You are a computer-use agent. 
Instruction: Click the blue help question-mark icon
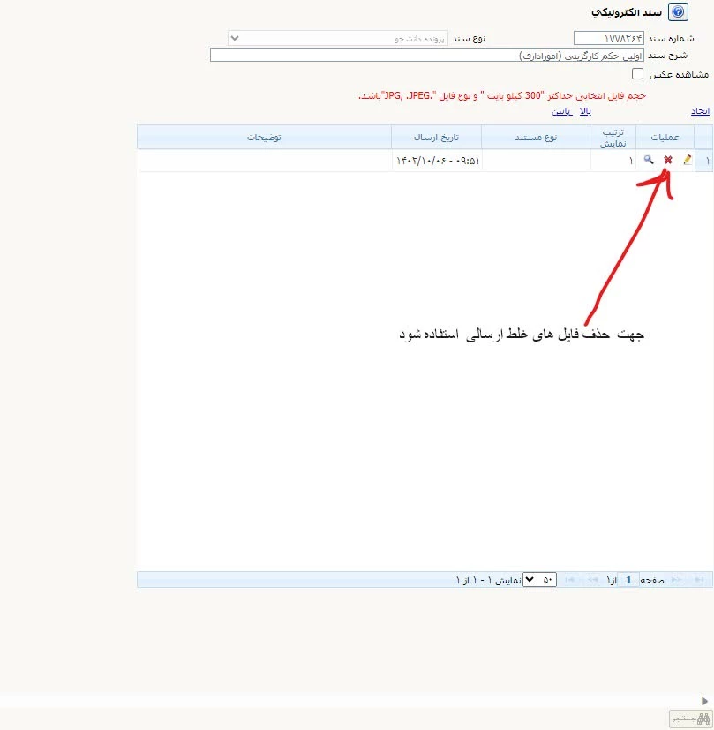pyautogui.click(x=678, y=12)
